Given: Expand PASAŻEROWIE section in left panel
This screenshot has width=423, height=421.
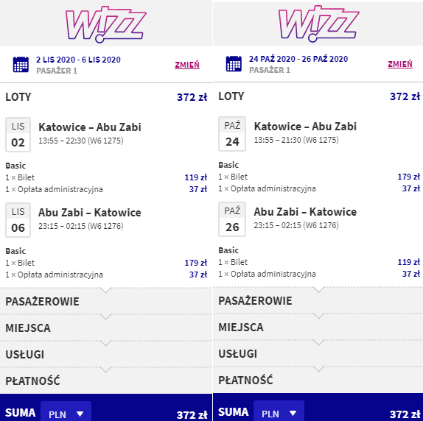Looking at the screenshot, I should [x=106, y=302].
